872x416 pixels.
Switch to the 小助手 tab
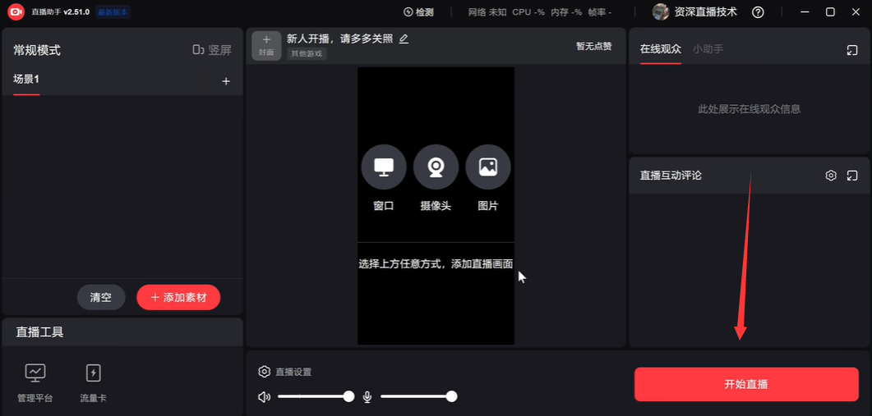(708, 49)
